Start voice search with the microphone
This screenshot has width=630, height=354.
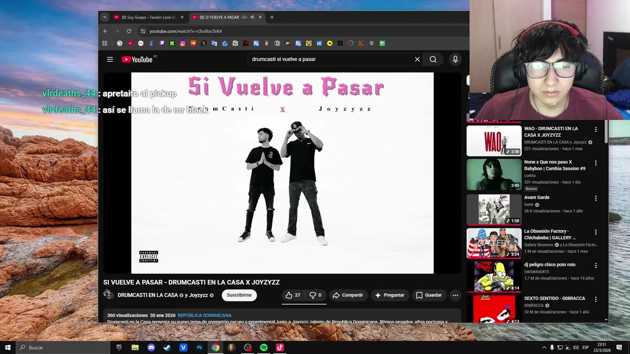click(x=455, y=59)
